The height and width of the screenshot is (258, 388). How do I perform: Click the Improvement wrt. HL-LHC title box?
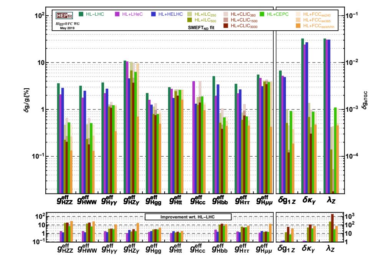[188, 217]
